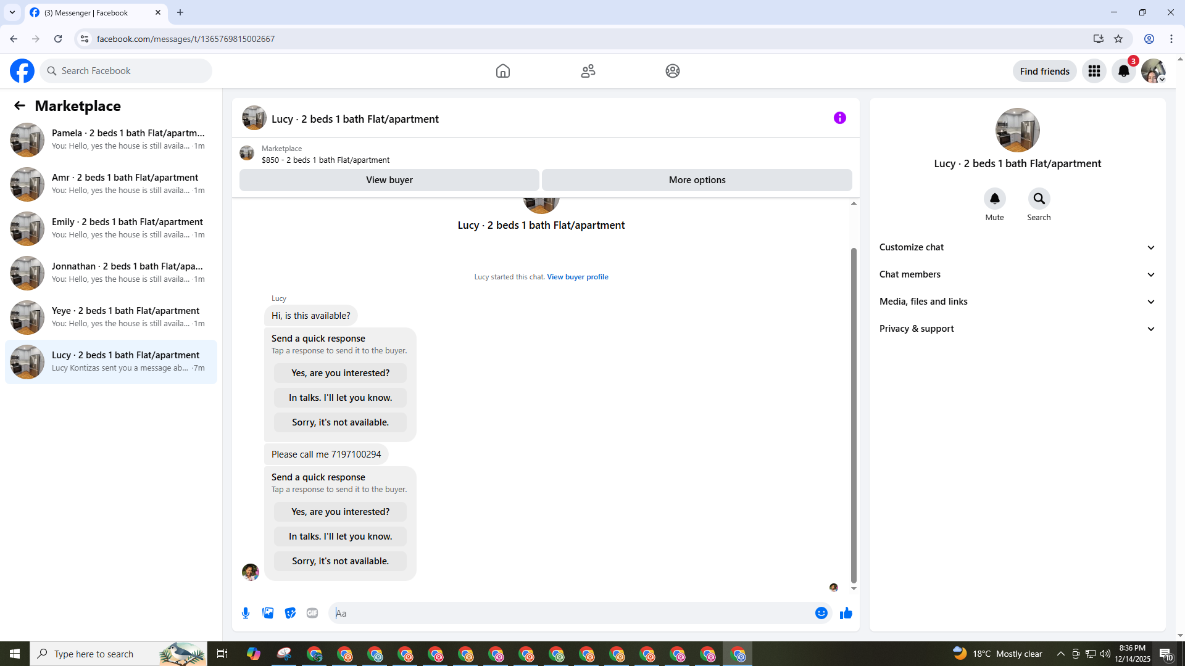Viewport: 1185px width, 666px height.
Task: Send a thumbs-up like
Action: point(846,613)
